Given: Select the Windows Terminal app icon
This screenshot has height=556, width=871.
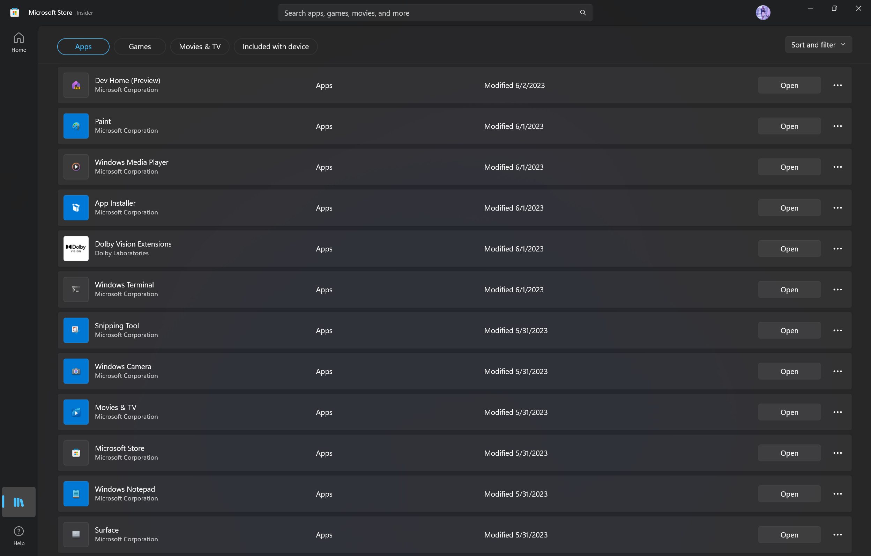Looking at the screenshot, I should 76,289.
